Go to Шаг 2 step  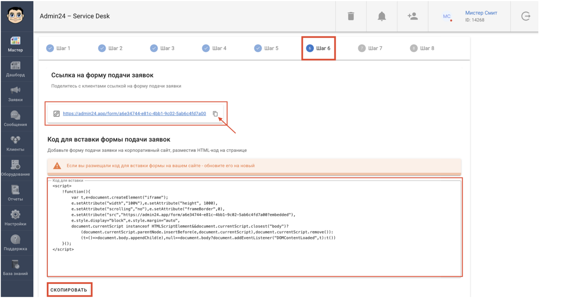click(x=111, y=48)
